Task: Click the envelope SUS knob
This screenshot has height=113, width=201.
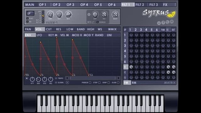Action: point(45,79)
